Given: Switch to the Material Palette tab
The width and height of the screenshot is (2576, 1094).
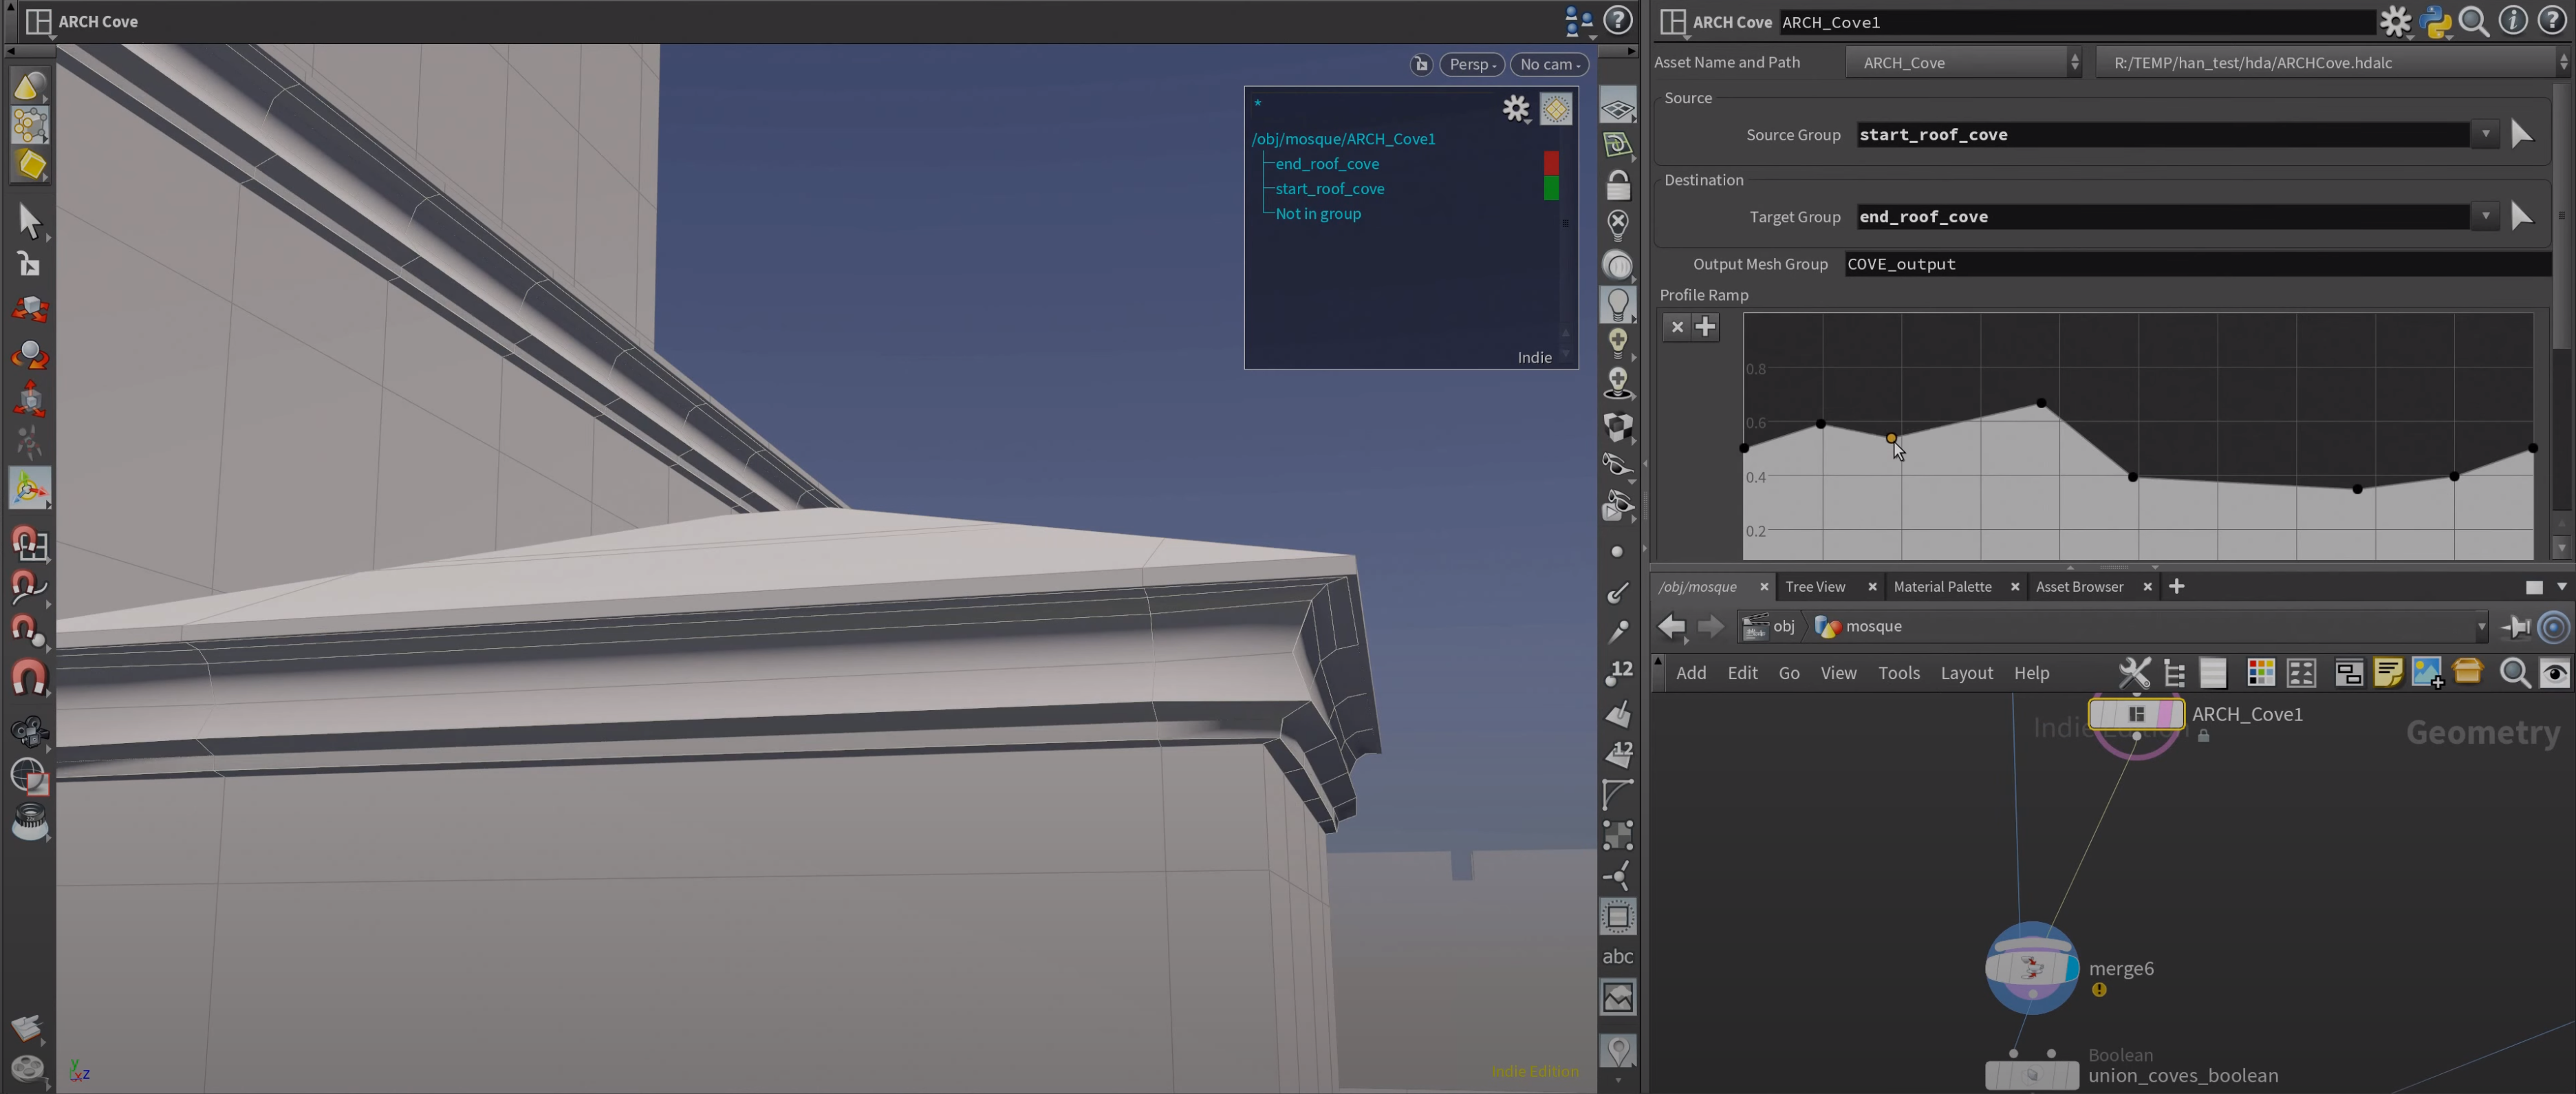Looking at the screenshot, I should coord(1942,587).
